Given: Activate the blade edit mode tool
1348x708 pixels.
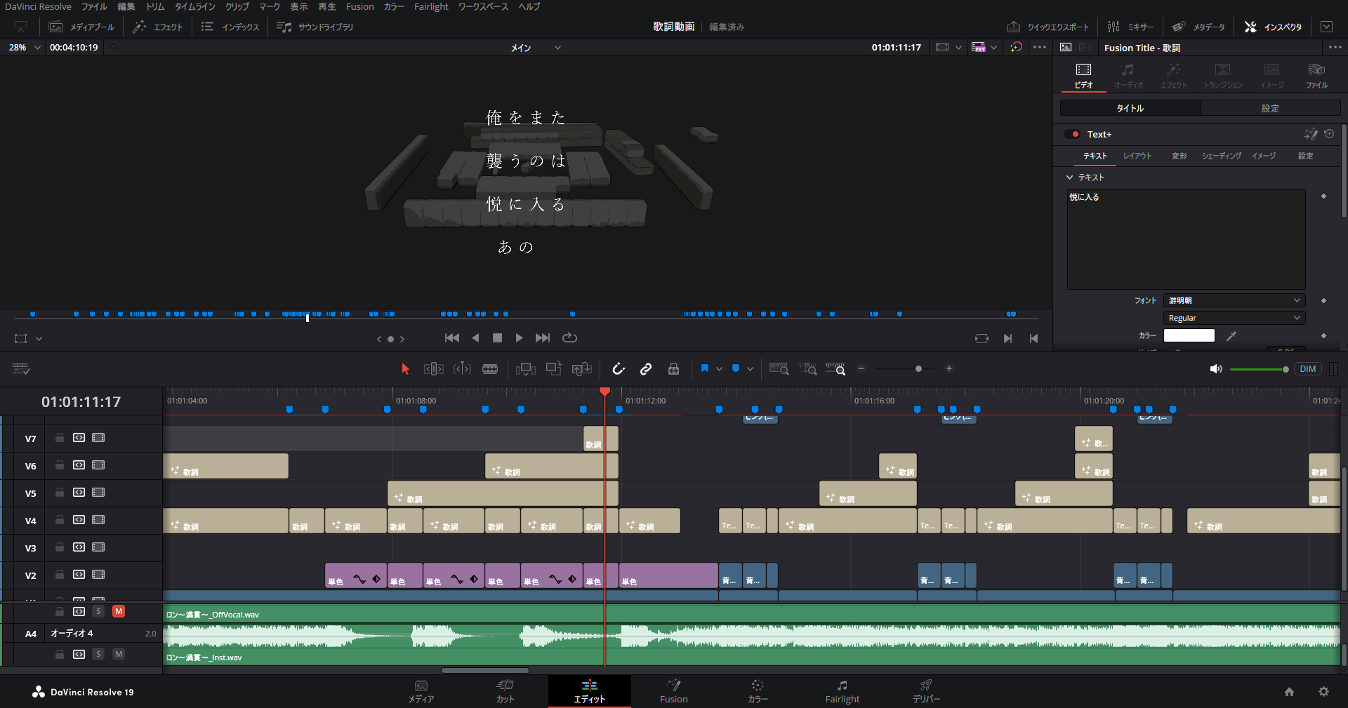Looking at the screenshot, I should (490, 369).
